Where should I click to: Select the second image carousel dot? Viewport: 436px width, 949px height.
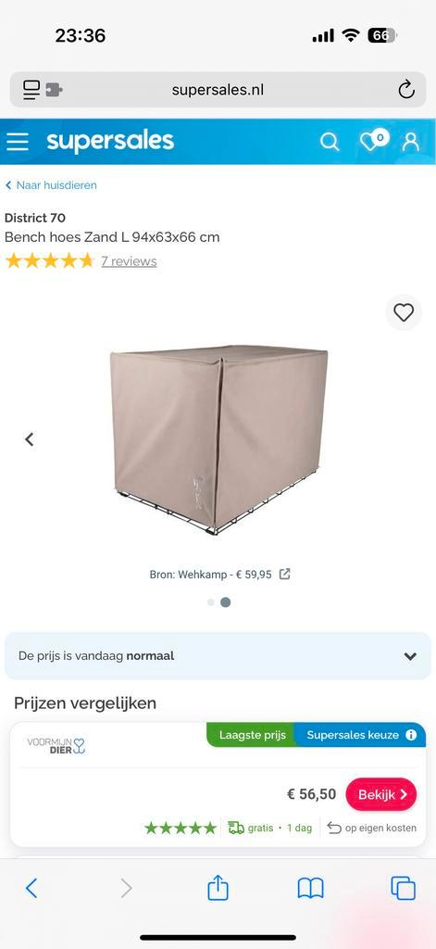pyautogui.click(x=226, y=602)
